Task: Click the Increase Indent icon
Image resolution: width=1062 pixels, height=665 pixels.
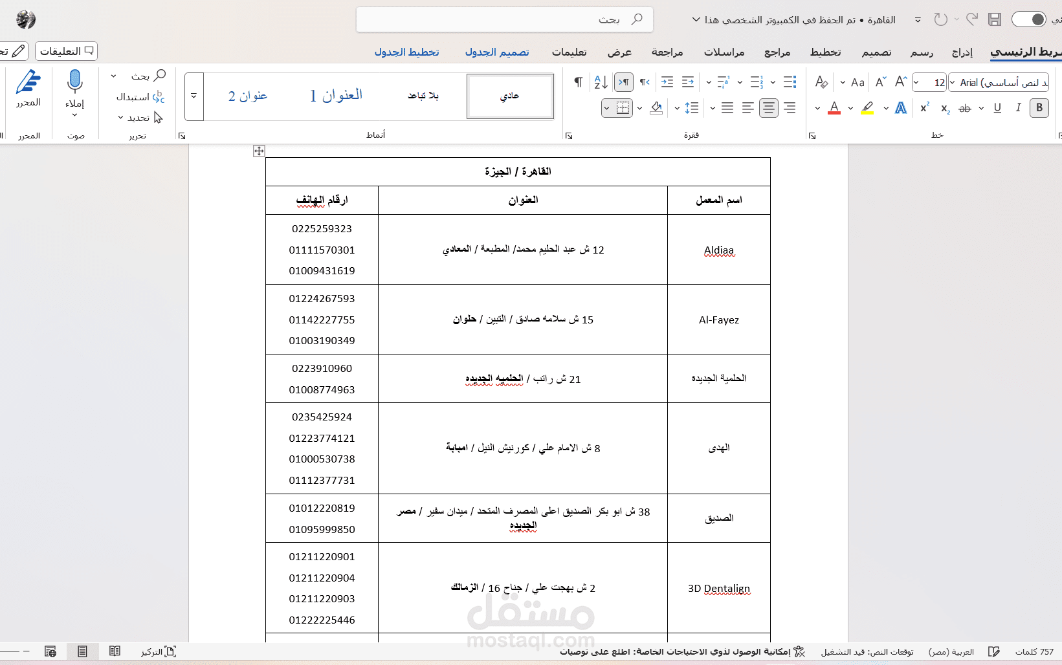Action: click(x=667, y=82)
